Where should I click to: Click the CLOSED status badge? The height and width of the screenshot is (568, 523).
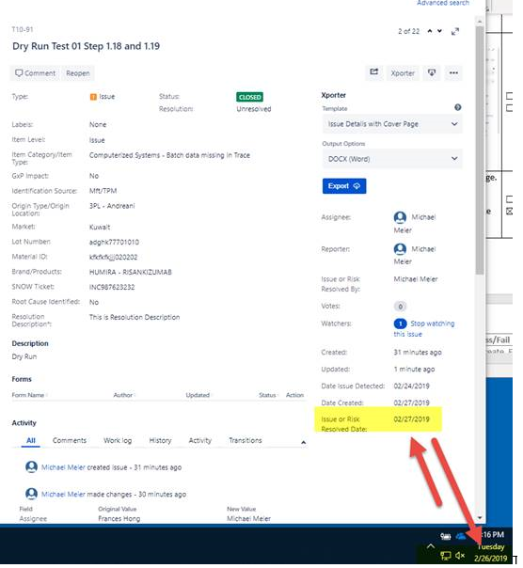click(249, 97)
